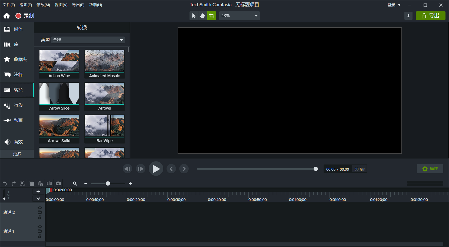The height and width of the screenshot is (247, 449).
Task: Select the Crop tool in the canvas toolbar
Action: click(x=212, y=15)
